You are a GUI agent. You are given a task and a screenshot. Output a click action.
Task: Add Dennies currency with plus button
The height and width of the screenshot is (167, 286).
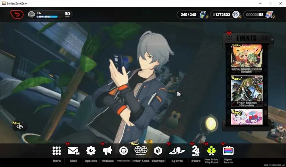pyautogui.click(x=240, y=17)
